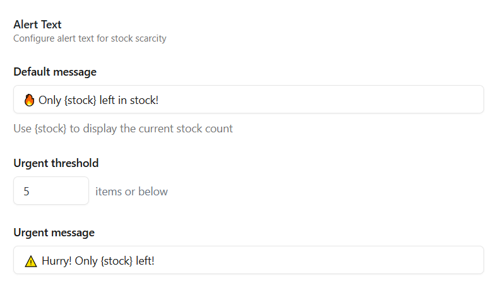The width and height of the screenshot is (498, 293).
Task: Click the "items or below" suffix text
Action: [x=132, y=192]
